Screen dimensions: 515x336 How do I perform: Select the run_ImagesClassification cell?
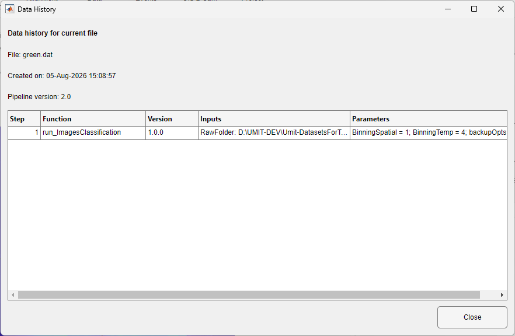[x=93, y=132]
